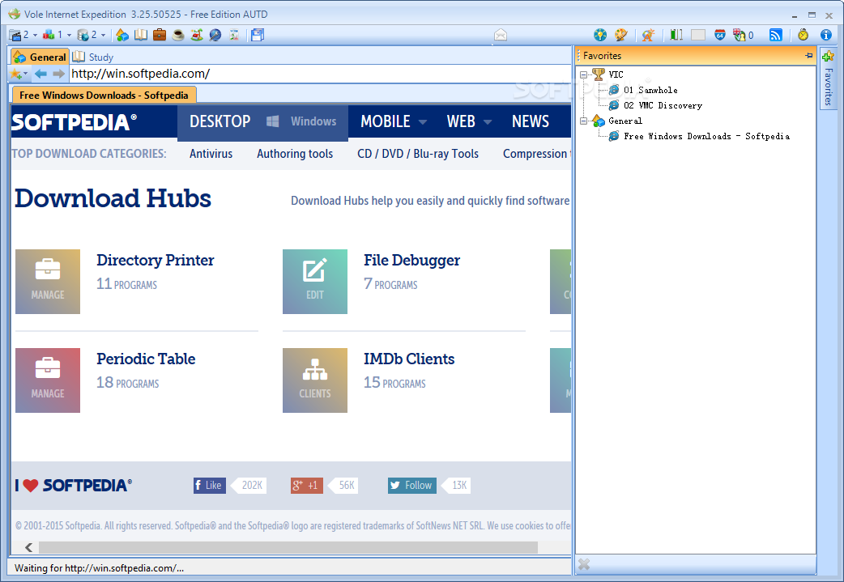
Task: Switch to the Study tab
Action: [x=93, y=57]
